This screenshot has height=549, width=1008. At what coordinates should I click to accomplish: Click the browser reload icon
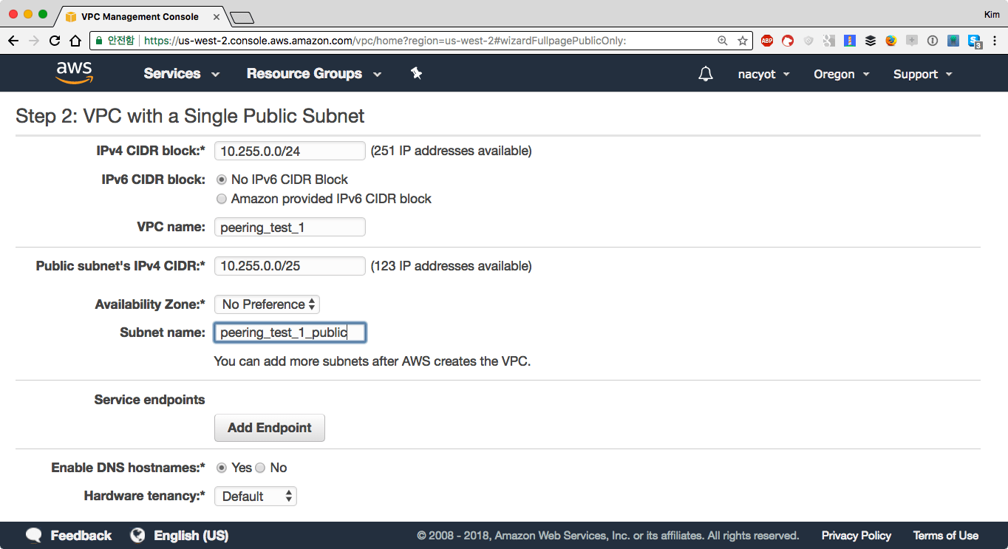click(x=55, y=41)
